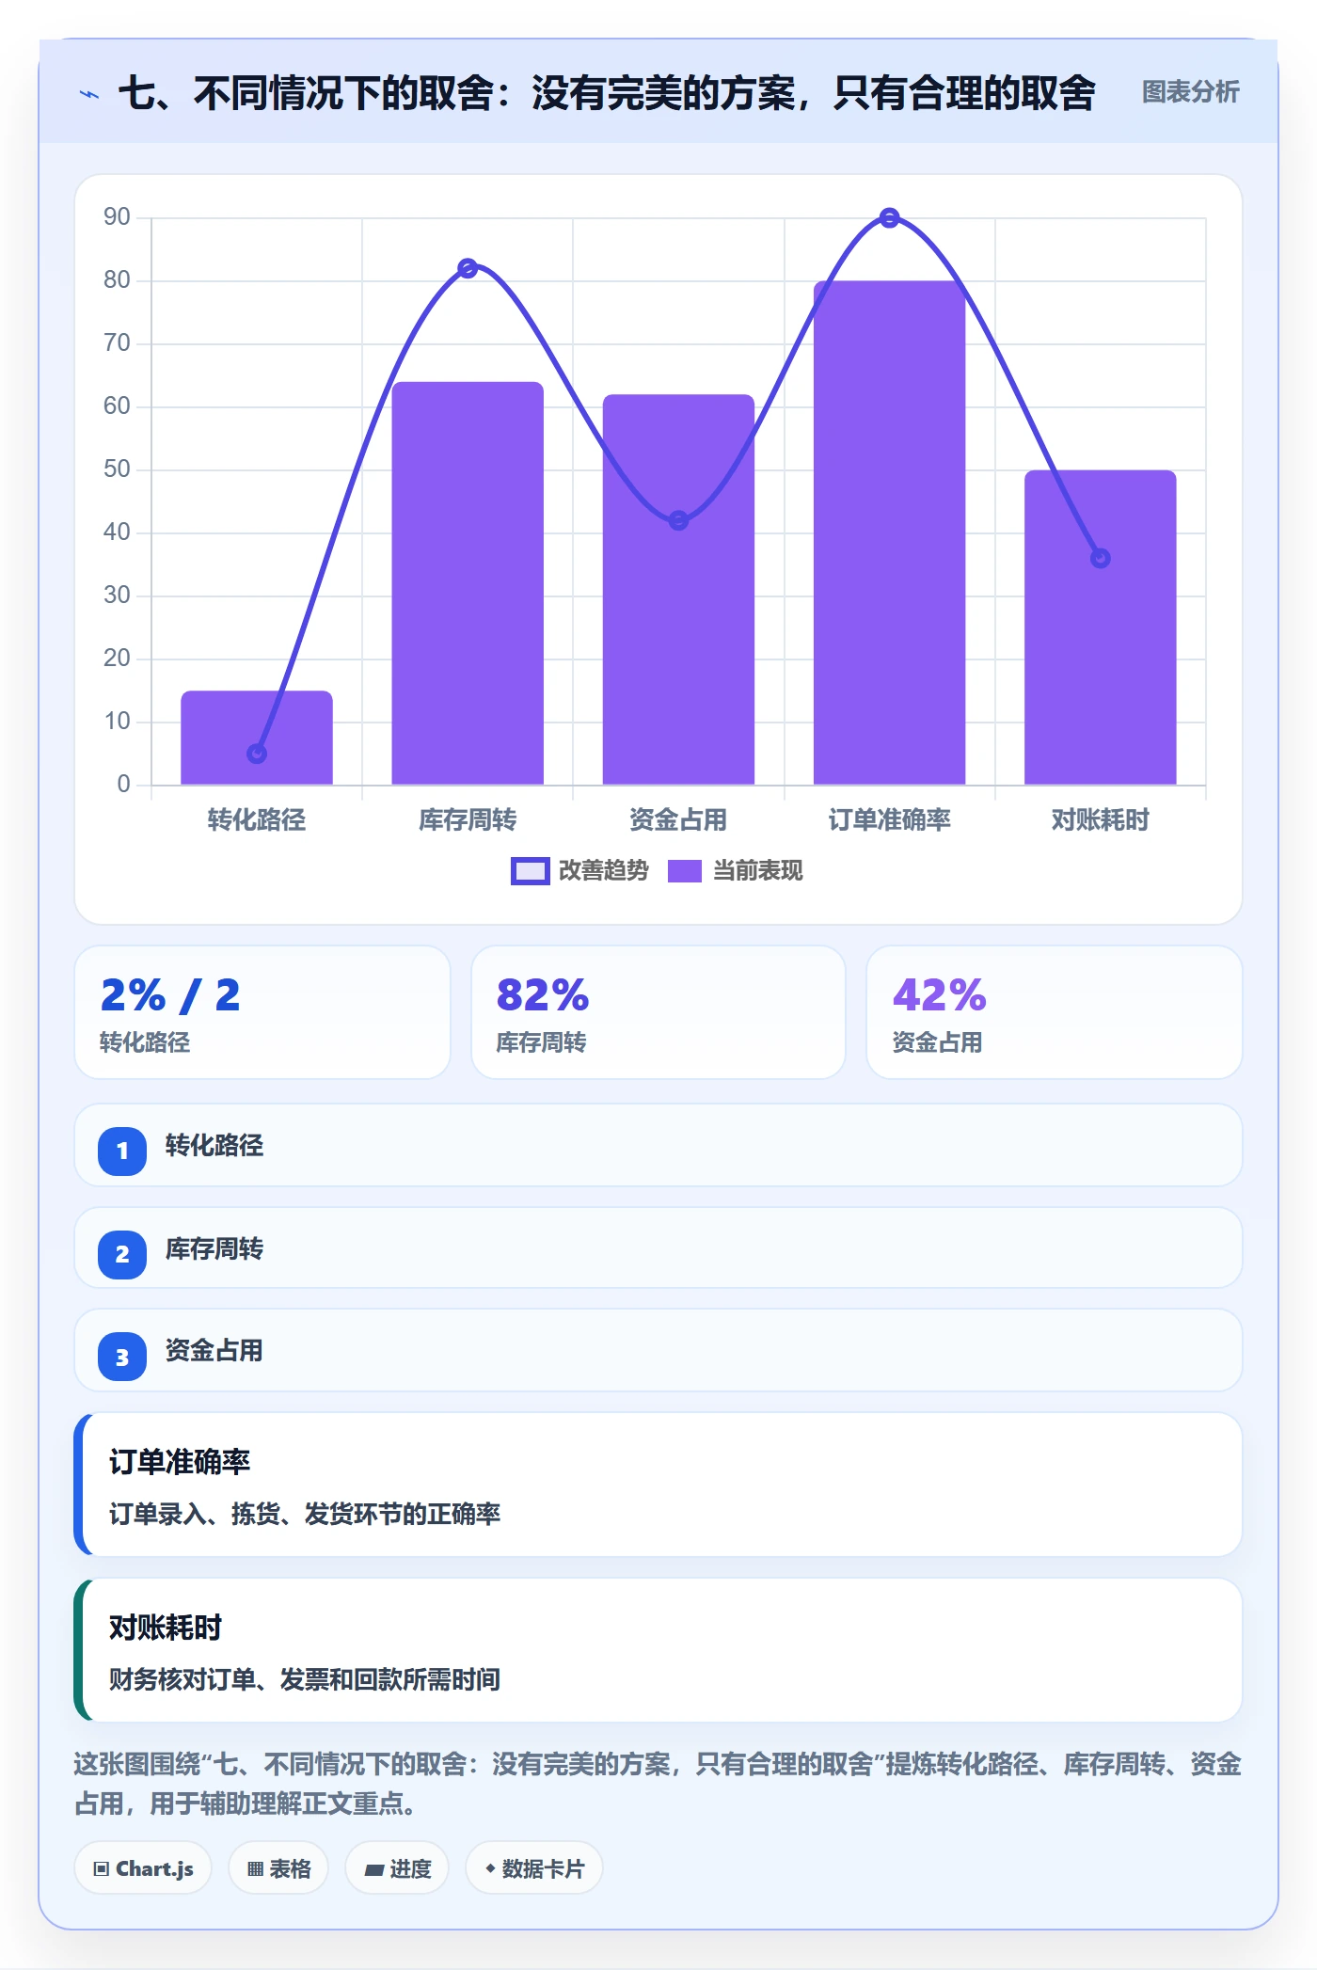Click the 对账耗时 x-axis label
Viewport: 1317px width, 1970px height.
pos(1100,820)
